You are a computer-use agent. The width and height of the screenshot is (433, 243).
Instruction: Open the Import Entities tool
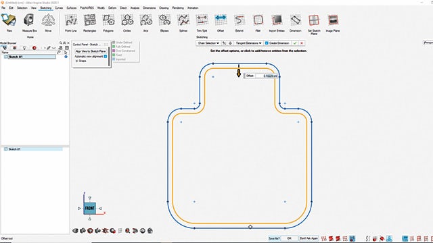click(x=277, y=20)
